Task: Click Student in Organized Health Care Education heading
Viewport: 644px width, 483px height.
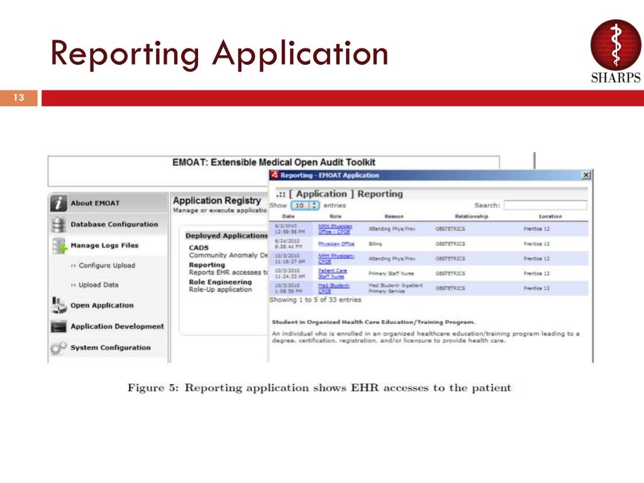Action: (x=374, y=322)
